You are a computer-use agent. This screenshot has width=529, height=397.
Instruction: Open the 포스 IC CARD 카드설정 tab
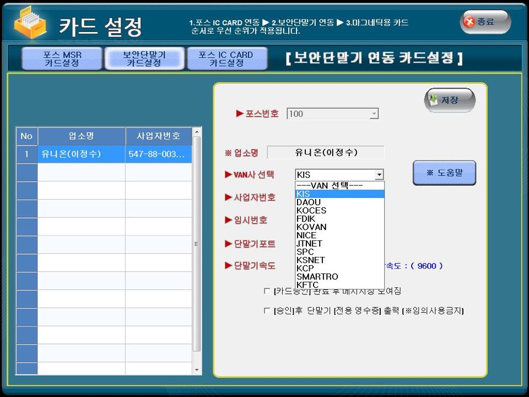226,58
